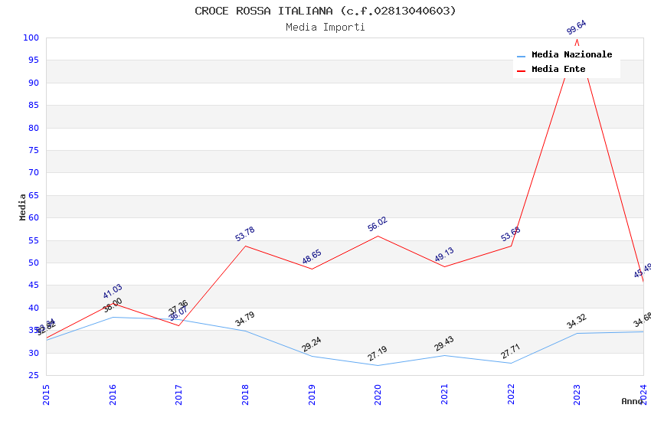Click the x-axis title Anno
Screen dimensions: 651x421
tap(632, 401)
